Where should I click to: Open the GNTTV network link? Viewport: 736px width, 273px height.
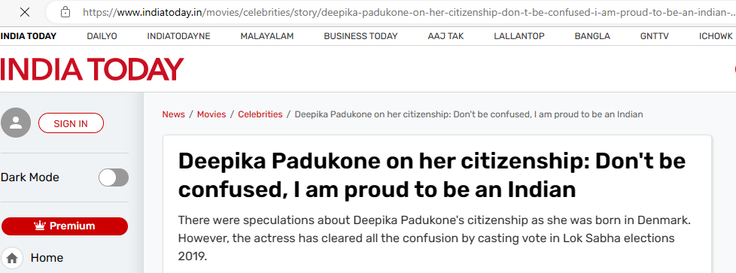tap(654, 36)
